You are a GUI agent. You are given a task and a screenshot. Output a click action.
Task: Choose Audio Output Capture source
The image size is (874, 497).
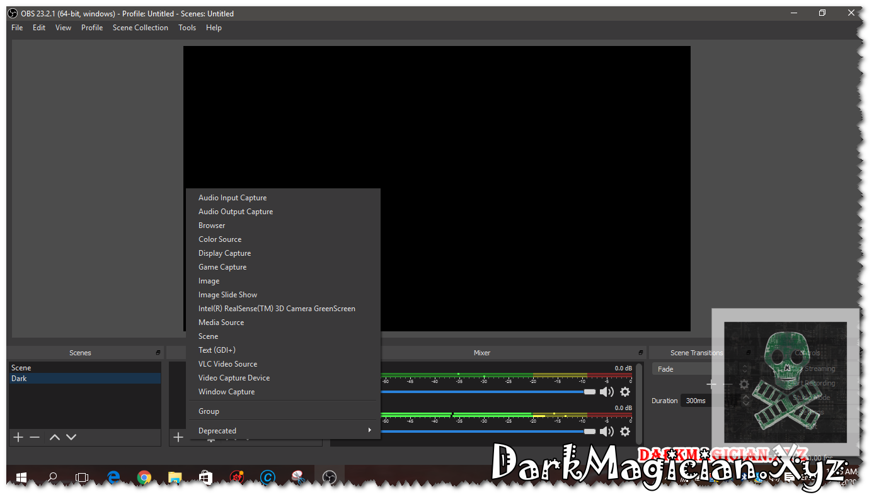click(283, 212)
